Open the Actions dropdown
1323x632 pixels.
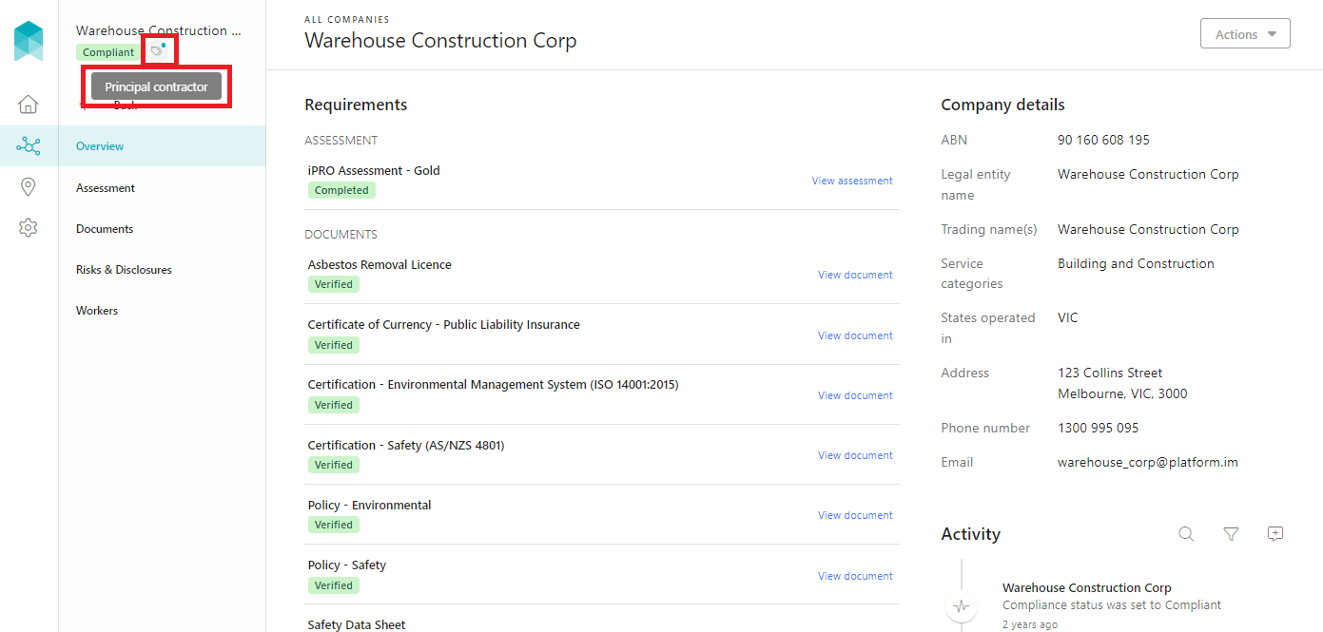1245,33
